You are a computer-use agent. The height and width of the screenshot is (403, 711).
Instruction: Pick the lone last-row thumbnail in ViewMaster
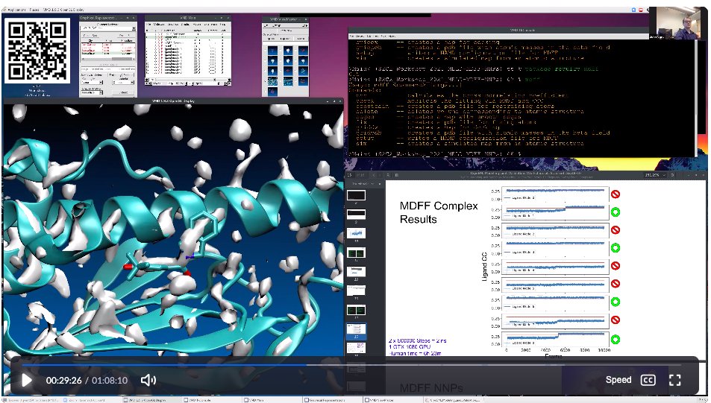pos(272,92)
